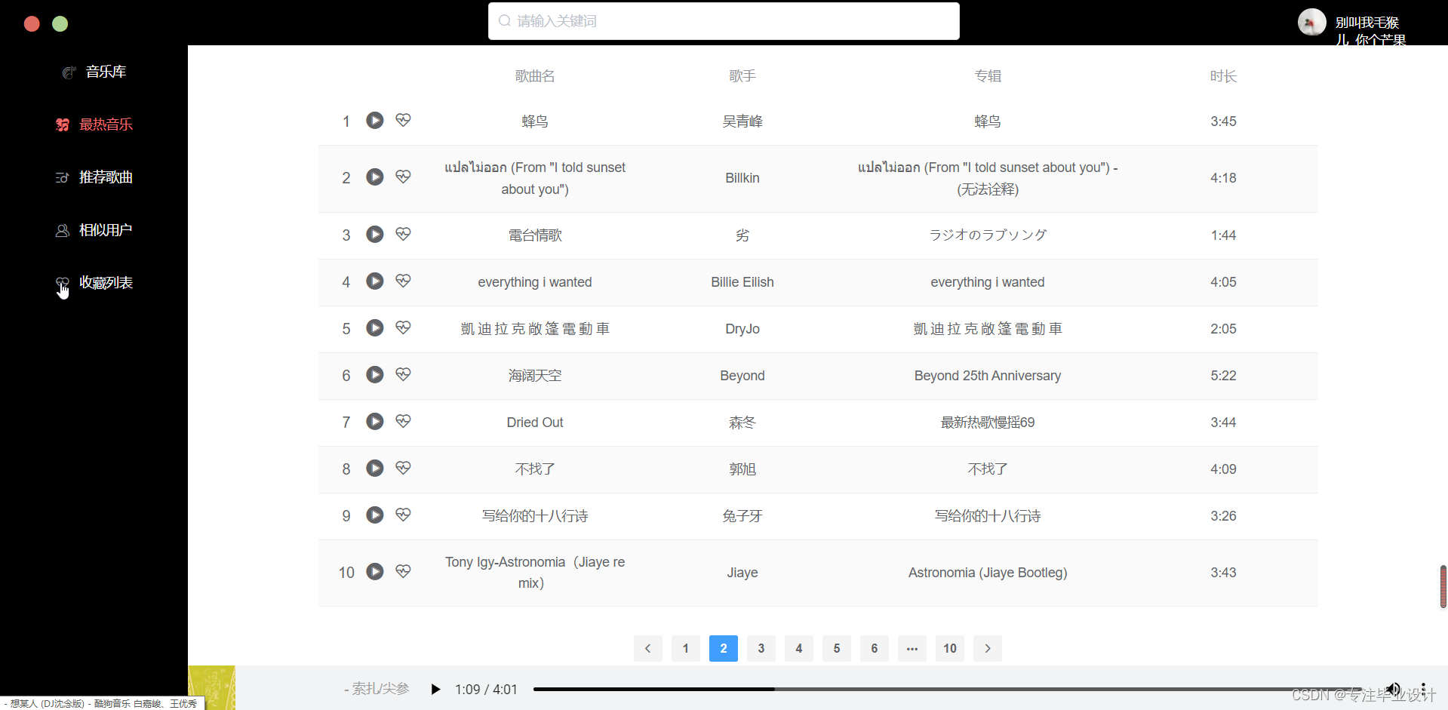Toggle heart icon for Dried Out

[403, 421]
